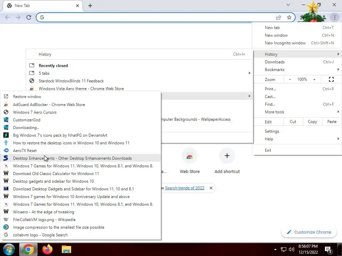The width and height of the screenshot is (342, 256).
Task: Reopen AdGuard AdBlocker - Chrome Web Store
Action: pyautogui.click(x=80, y=104)
